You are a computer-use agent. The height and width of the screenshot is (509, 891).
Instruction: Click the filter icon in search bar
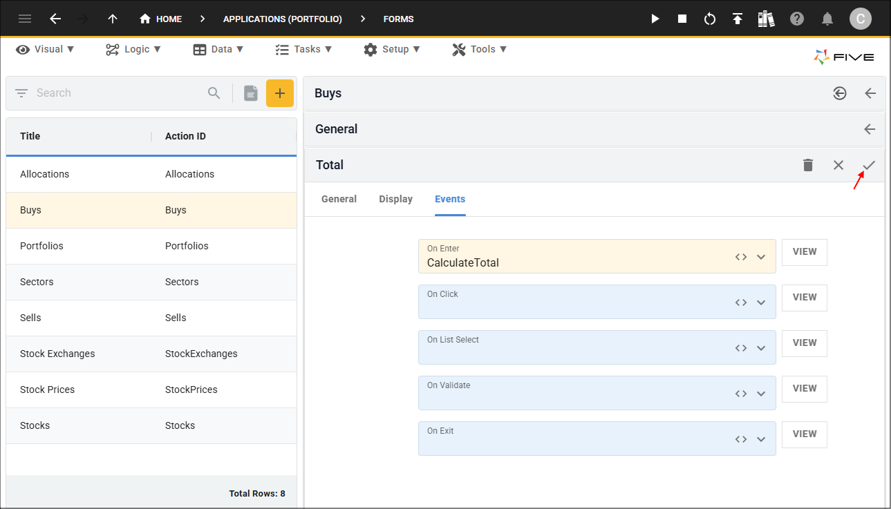[21, 93]
